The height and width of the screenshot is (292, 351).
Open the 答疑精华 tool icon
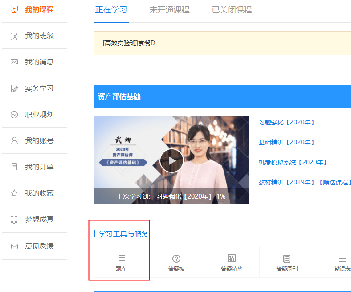(x=232, y=258)
